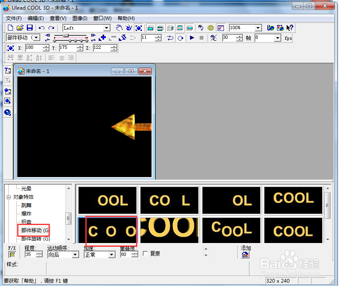Select 跳舞 effect in the tree
The width and height of the screenshot is (339, 286).
[x=26, y=205]
